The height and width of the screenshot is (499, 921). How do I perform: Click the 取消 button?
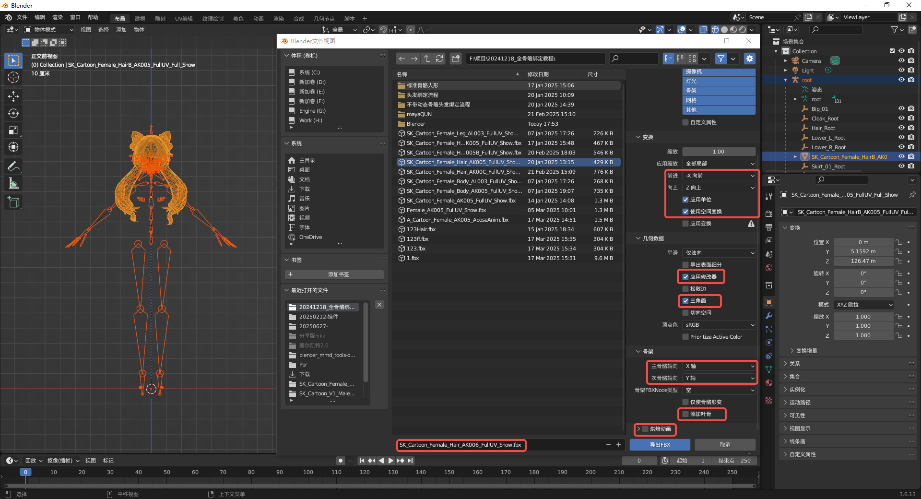725,445
